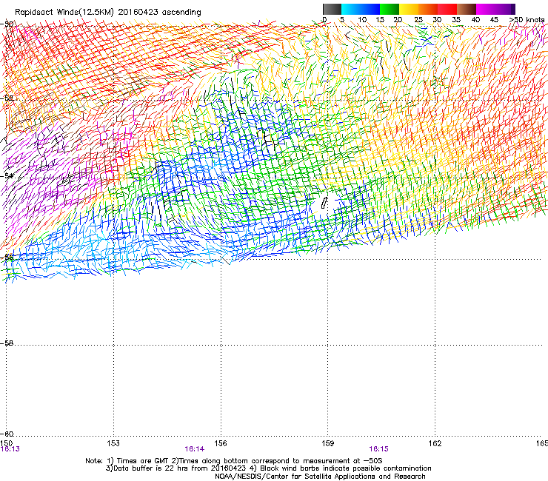This screenshot has width=548, height=481.
Task: Select the cyan 5-10 knots legend swatch
Action: pyautogui.click(x=351, y=9)
